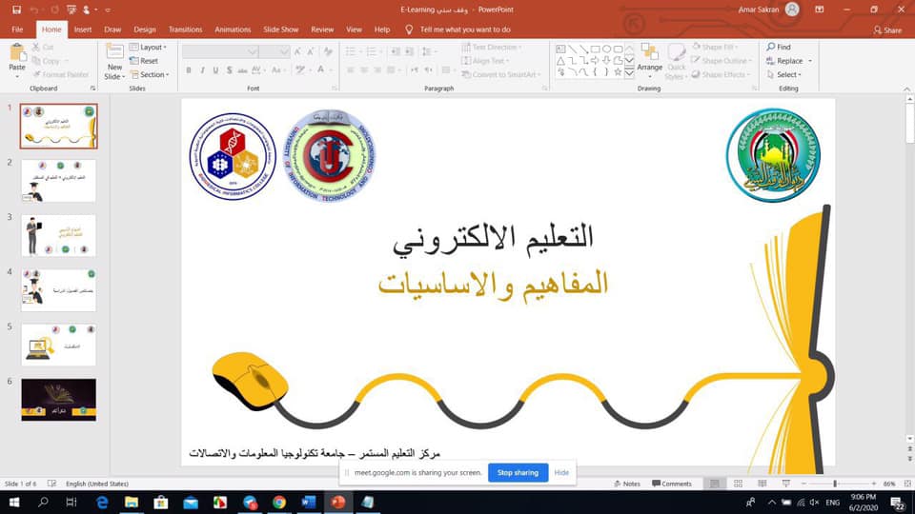
Task: Select slide 6 thumbnail in slide panel
Action: coord(58,399)
